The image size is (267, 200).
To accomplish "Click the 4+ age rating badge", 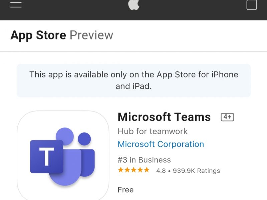I will pyautogui.click(x=227, y=117).
